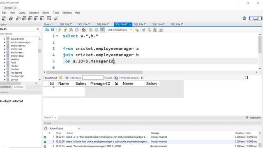Toggle invisible characters pilcrow icon
263x148 pixels.
pyautogui.click(x=155, y=30)
